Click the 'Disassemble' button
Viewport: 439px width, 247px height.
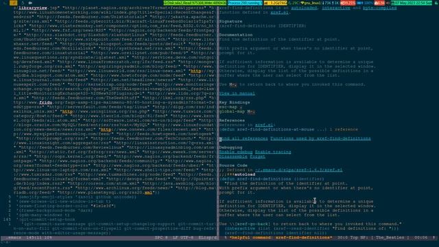point(233,156)
